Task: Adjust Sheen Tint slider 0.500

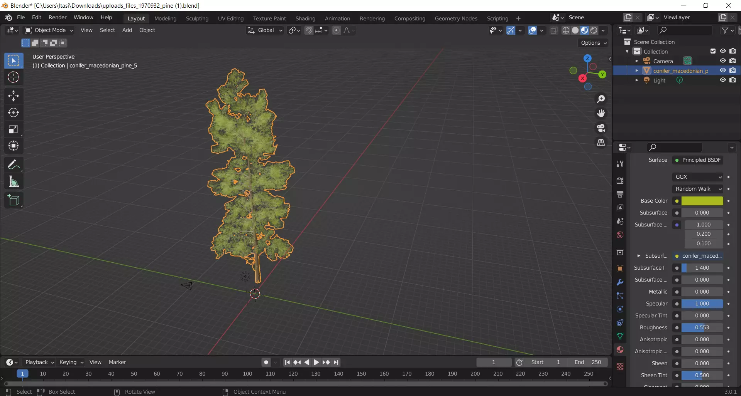Action: coord(702,375)
